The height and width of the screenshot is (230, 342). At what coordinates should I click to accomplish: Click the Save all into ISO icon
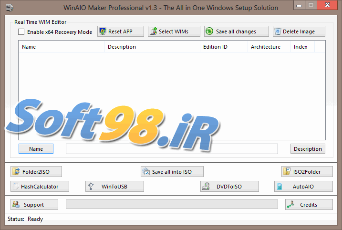click(x=146, y=171)
